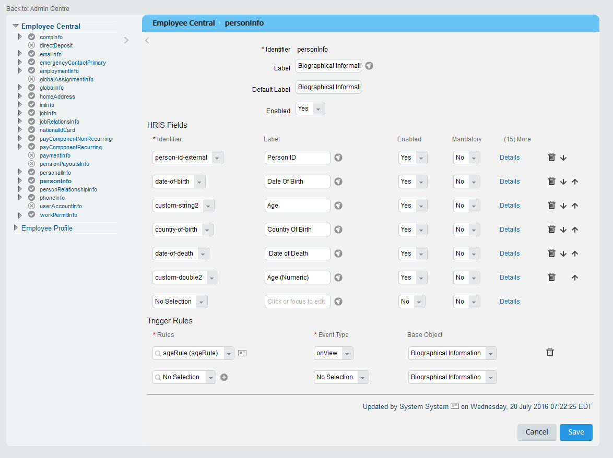The height and width of the screenshot is (458, 613).
Task: Select emergencyContactPrimary in tree
Action: click(73, 63)
